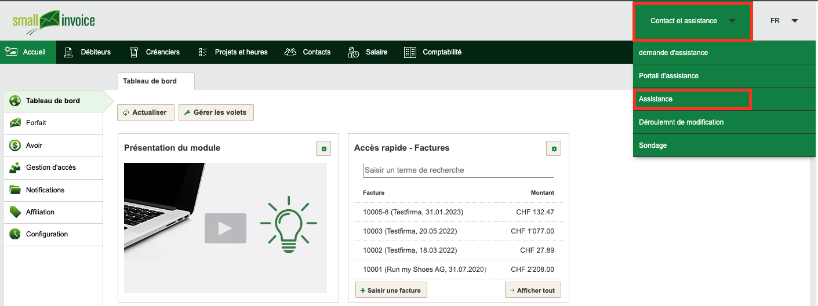Click the Gestion d'accès users icon
This screenshot has width=818, height=306.
pos(16,167)
